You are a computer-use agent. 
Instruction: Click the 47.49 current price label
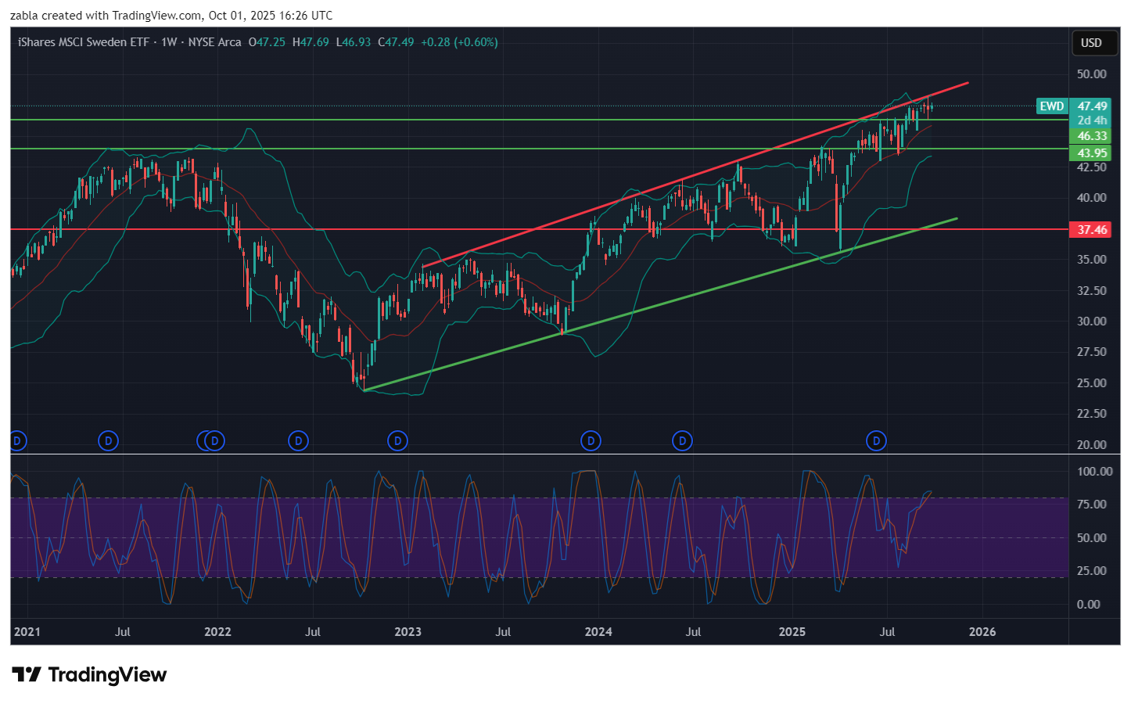click(x=1092, y=106)
